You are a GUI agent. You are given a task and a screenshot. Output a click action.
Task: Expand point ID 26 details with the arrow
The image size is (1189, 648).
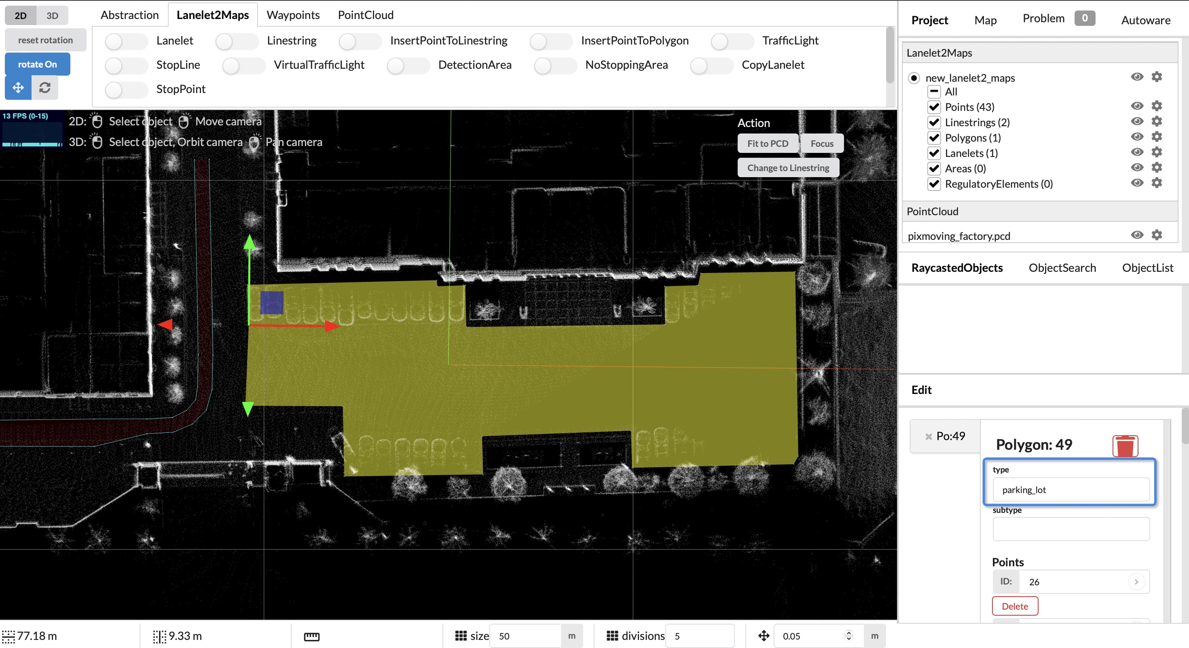point(1137,582)
